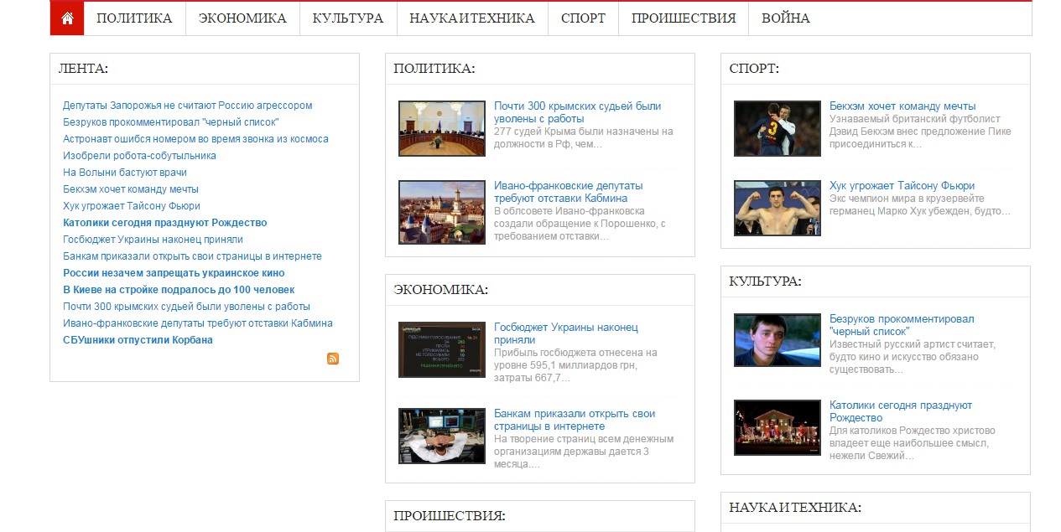
Task: Open feed link Почти 300 крымских судей
Action: coord(186,307)
